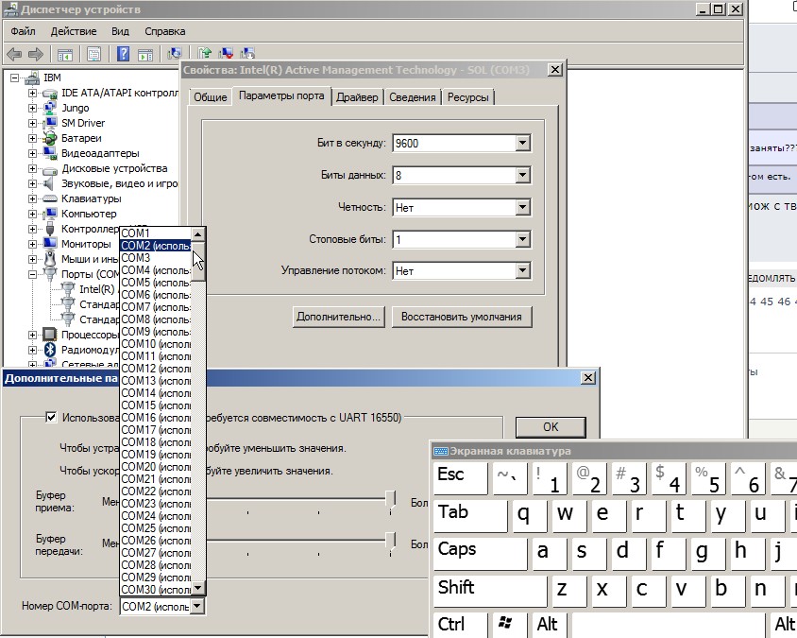Switch to the Общие tab
Screen dimensions: 797x638
coord(210,97)
